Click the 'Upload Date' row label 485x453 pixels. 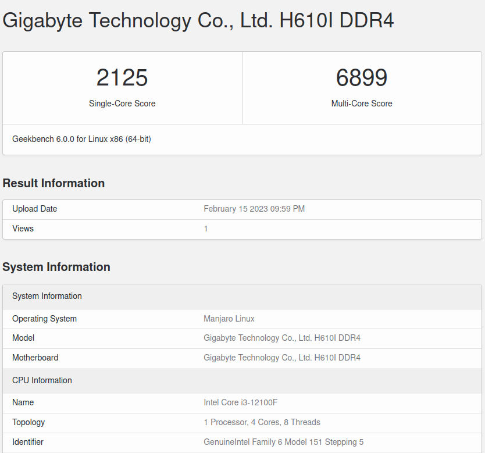tap(35, 209)
